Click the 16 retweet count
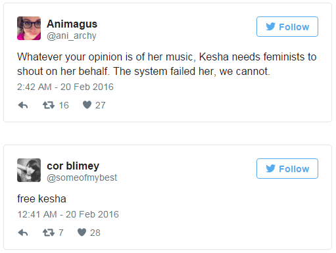 click(64, 105)
